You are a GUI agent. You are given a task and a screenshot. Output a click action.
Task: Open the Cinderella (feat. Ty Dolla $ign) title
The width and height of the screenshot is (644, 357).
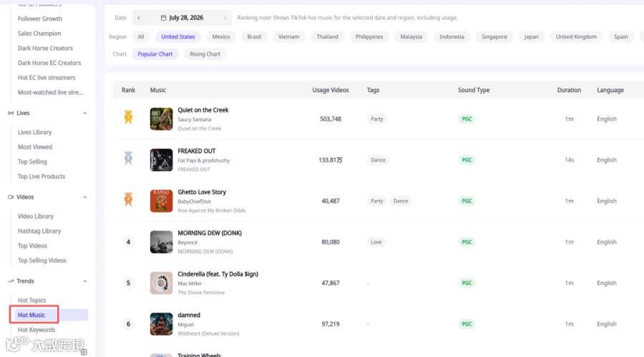coord(218,274)
